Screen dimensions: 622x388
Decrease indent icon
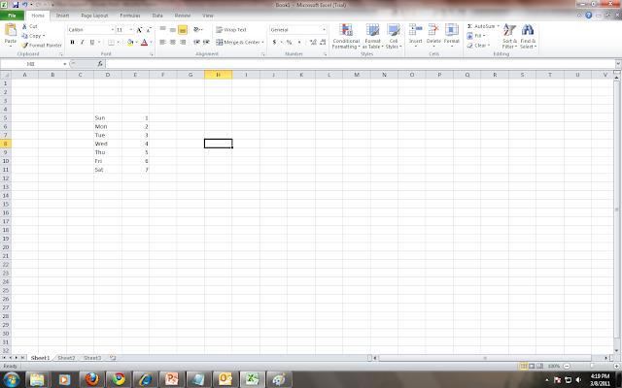196,42
